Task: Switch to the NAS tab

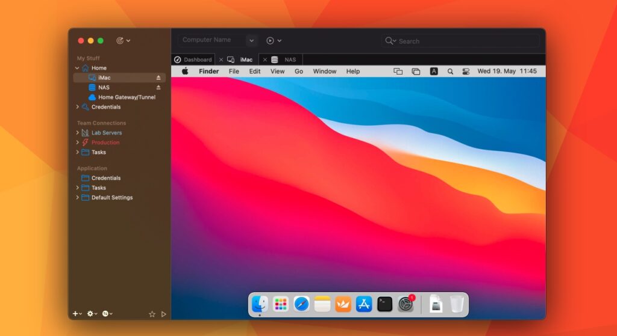Action: [290, 60]
